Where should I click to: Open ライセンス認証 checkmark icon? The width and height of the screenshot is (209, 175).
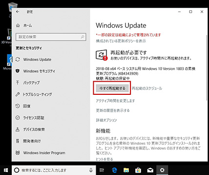(18, 118)
